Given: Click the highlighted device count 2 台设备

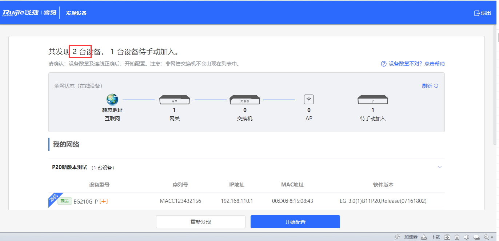Looking at the screenshot, I should (x=80, y=51).
